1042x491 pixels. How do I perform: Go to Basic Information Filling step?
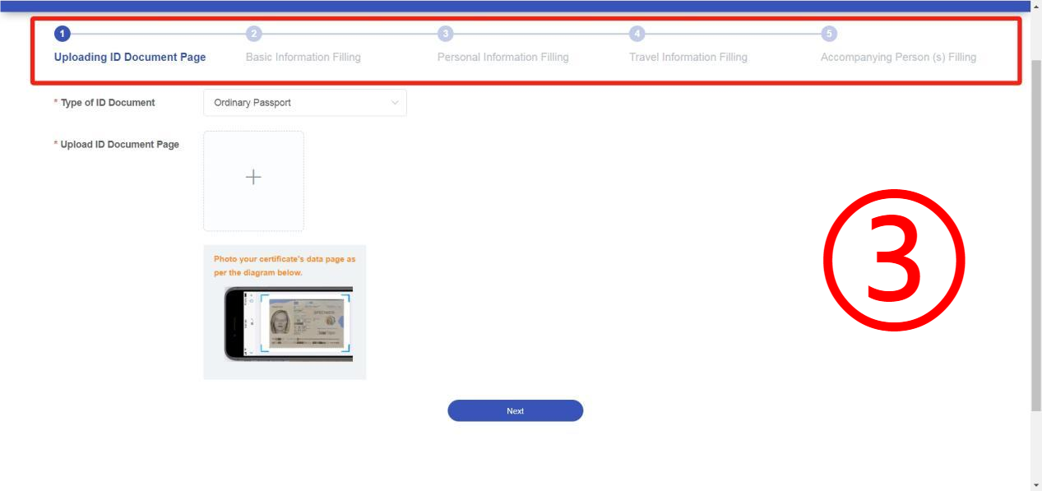(x=303, y=57)
